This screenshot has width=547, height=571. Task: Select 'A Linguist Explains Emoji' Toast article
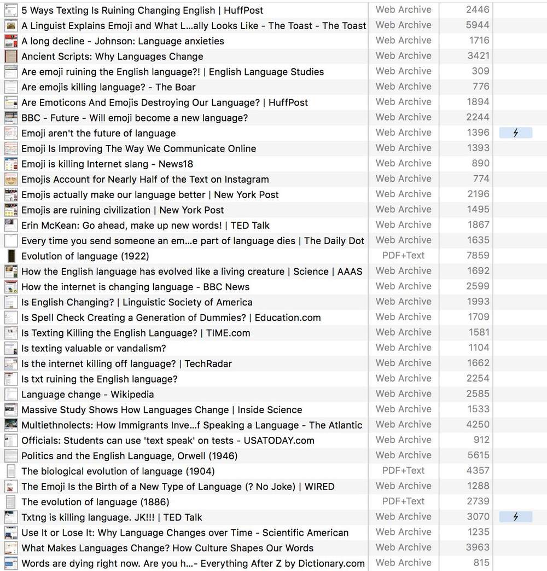194,26
